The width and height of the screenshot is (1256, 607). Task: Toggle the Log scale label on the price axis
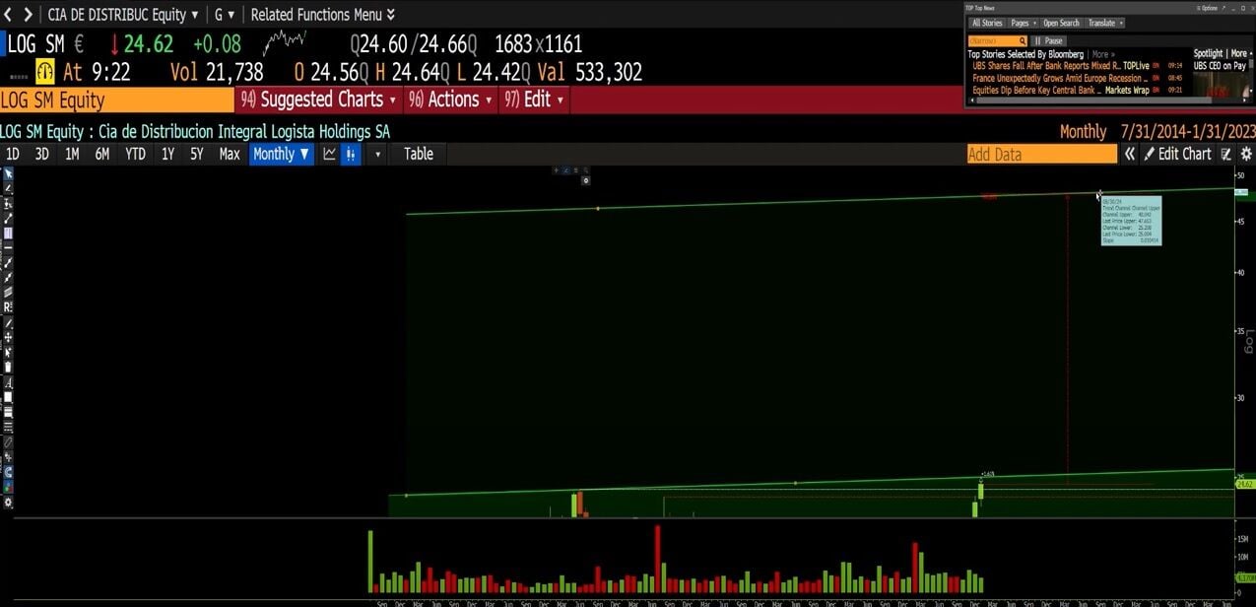pyautogui.click(x=1249, y=342)
